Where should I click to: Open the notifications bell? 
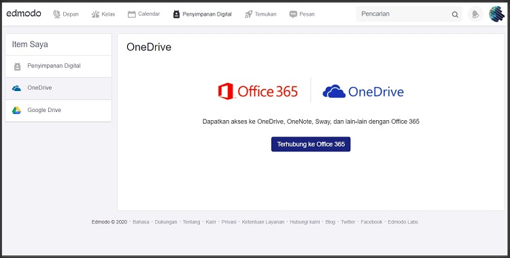pos(475,14)
